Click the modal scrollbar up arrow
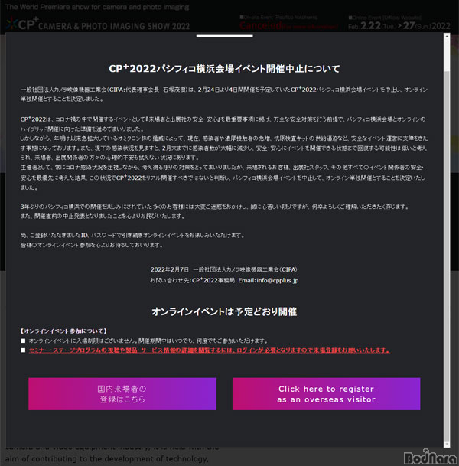 (447, 36)
